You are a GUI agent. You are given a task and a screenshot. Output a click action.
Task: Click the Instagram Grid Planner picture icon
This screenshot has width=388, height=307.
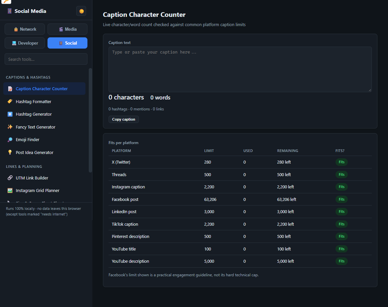[x=10, y=191]
